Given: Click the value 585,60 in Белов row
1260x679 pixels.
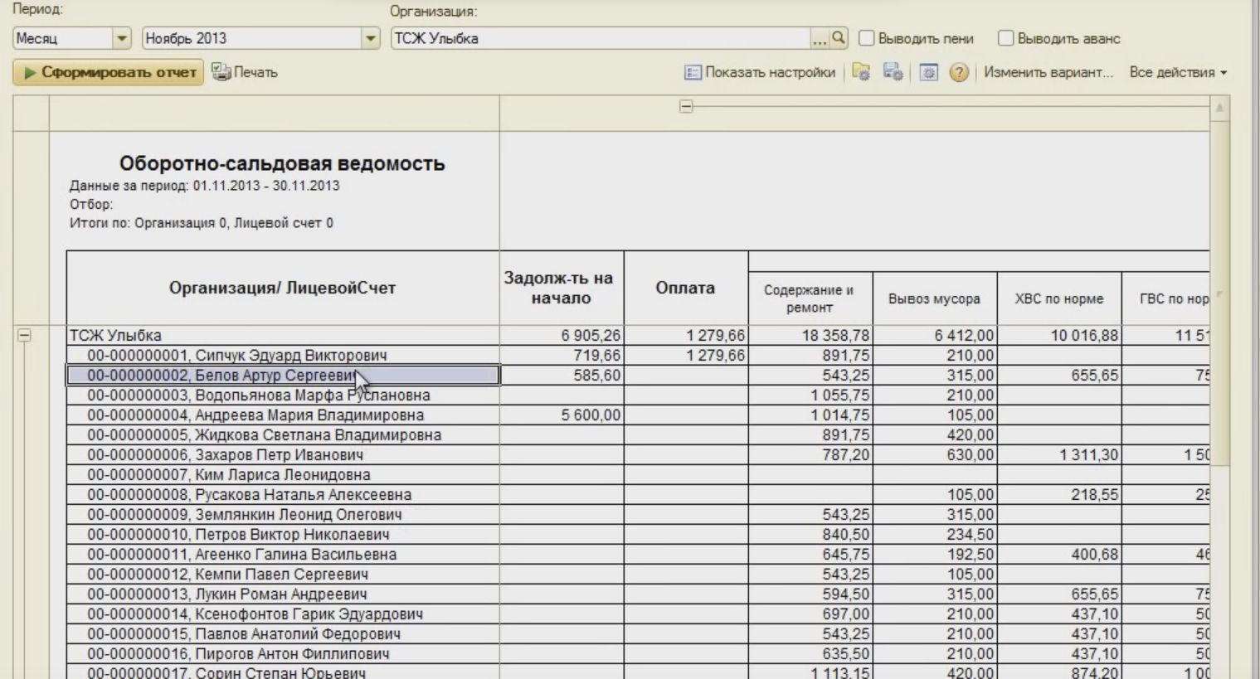Looking at the screenshot, I should 596,375.
